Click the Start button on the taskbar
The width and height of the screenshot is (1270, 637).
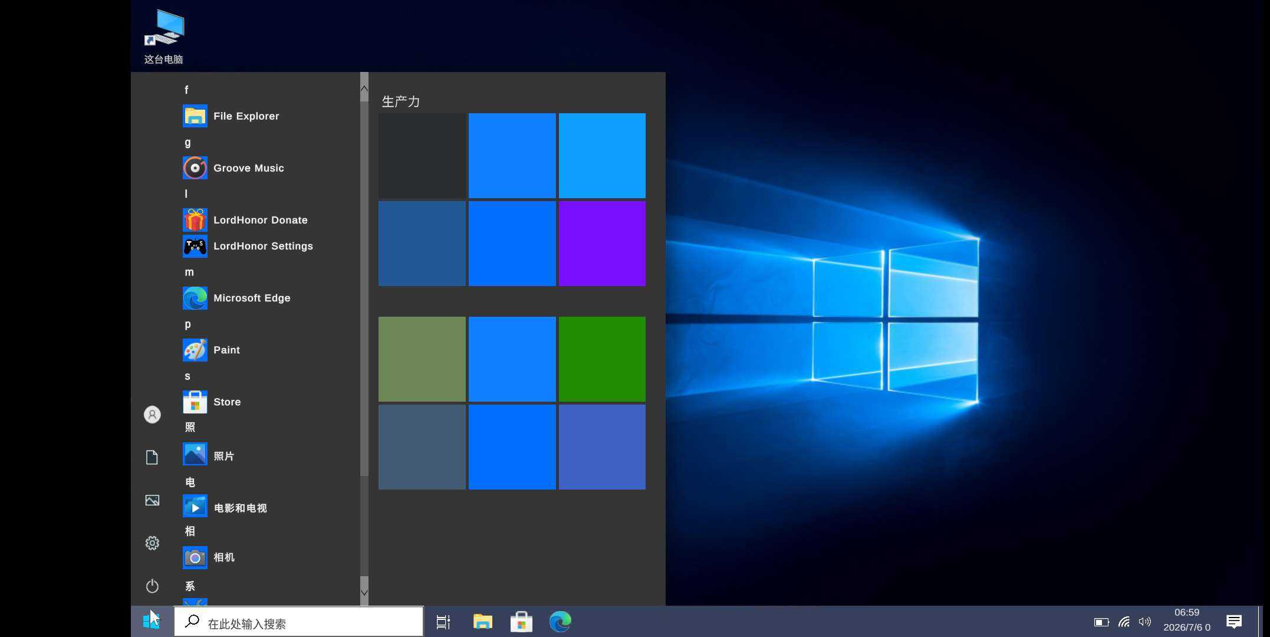click(x=152, y=621)
